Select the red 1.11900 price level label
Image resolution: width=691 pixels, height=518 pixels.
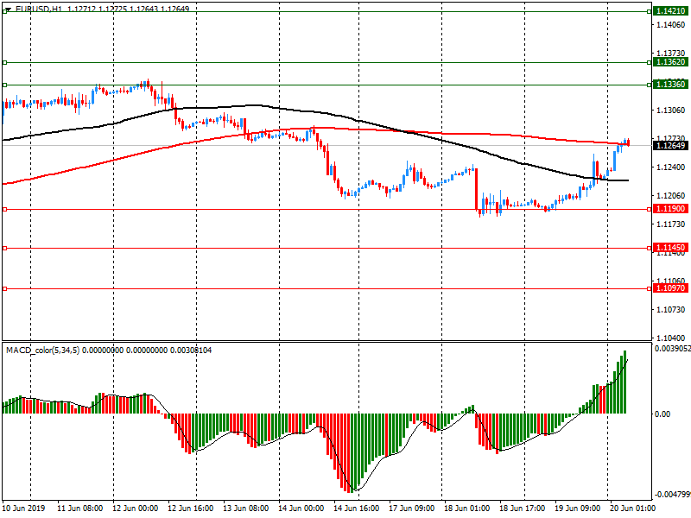(670, 209)
